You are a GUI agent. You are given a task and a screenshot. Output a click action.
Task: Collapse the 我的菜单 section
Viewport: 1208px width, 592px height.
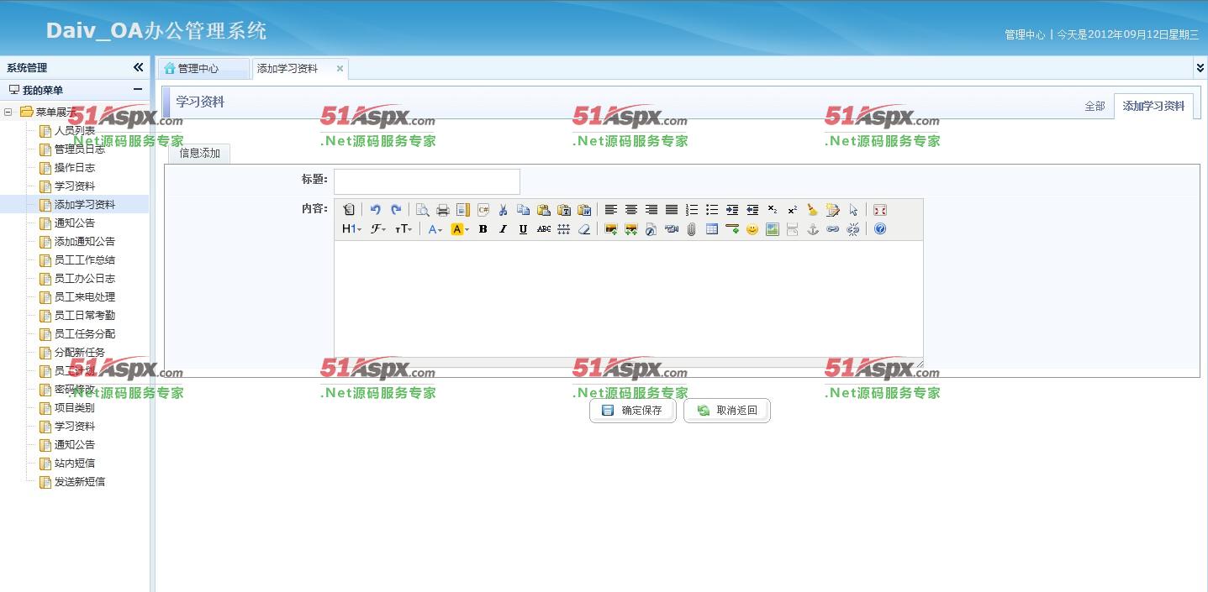[138, 89]
